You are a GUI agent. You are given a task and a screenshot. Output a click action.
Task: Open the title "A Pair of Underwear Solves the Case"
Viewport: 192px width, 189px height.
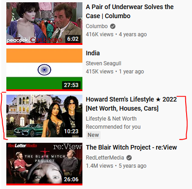[x=130, y=11]
